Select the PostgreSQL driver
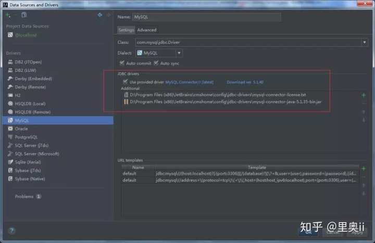 (26, 137)
